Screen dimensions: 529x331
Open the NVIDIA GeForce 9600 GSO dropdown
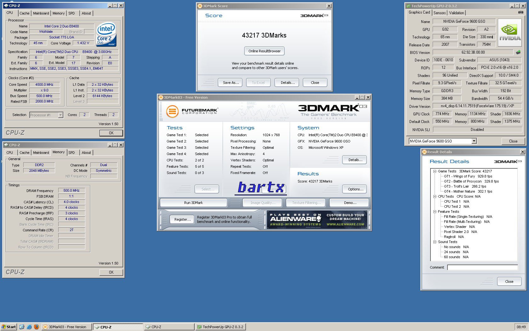[x=474, y=141]
